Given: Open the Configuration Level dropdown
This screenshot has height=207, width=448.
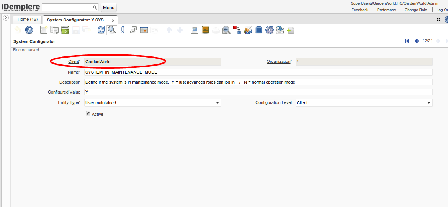Looking at the screenshot, I should pos(429,103).
